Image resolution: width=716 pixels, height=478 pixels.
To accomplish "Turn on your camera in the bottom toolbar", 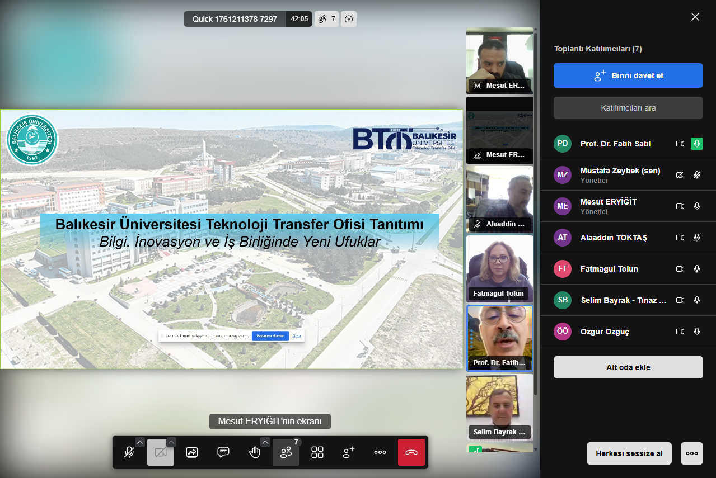I will pyautogui.click(x=161, y=452).
